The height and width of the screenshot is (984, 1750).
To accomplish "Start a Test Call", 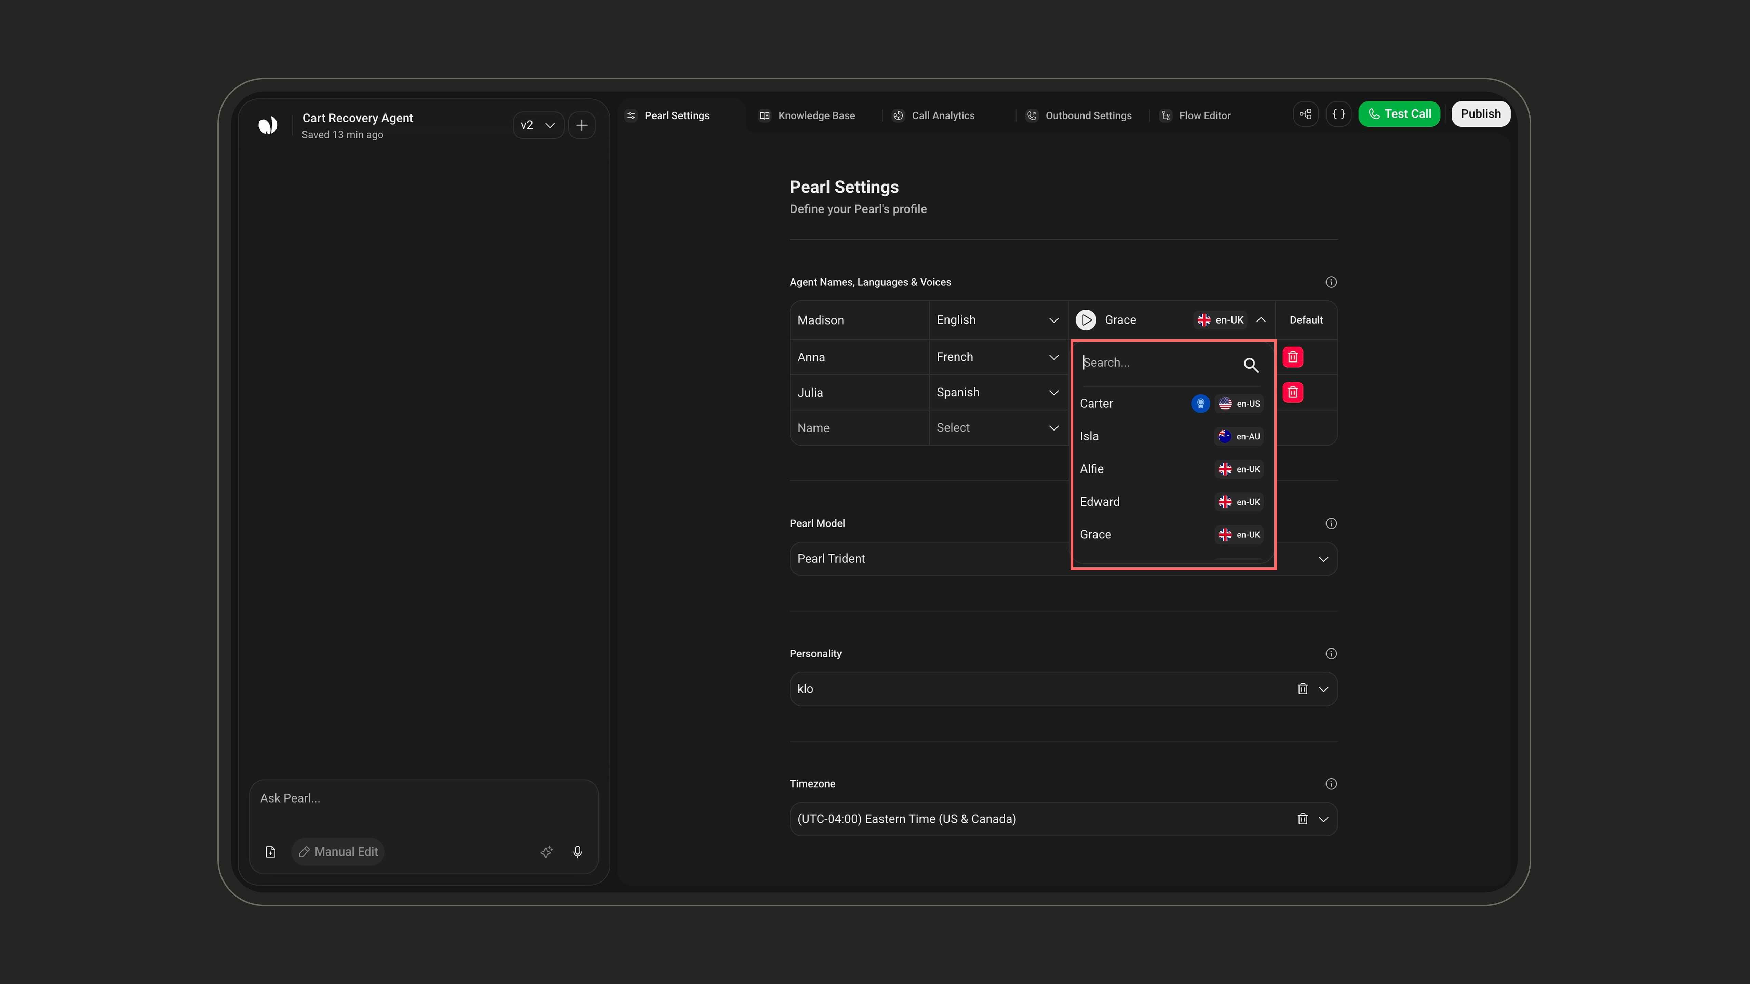I will click(x=1399, y=114).
